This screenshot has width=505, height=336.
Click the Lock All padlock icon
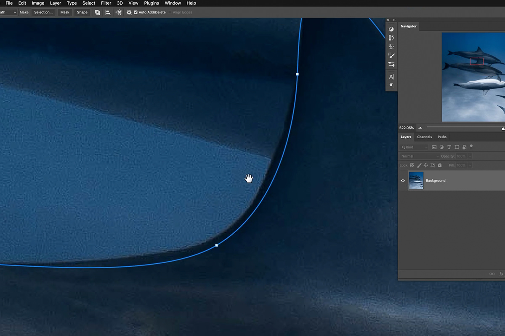point(439,165)
